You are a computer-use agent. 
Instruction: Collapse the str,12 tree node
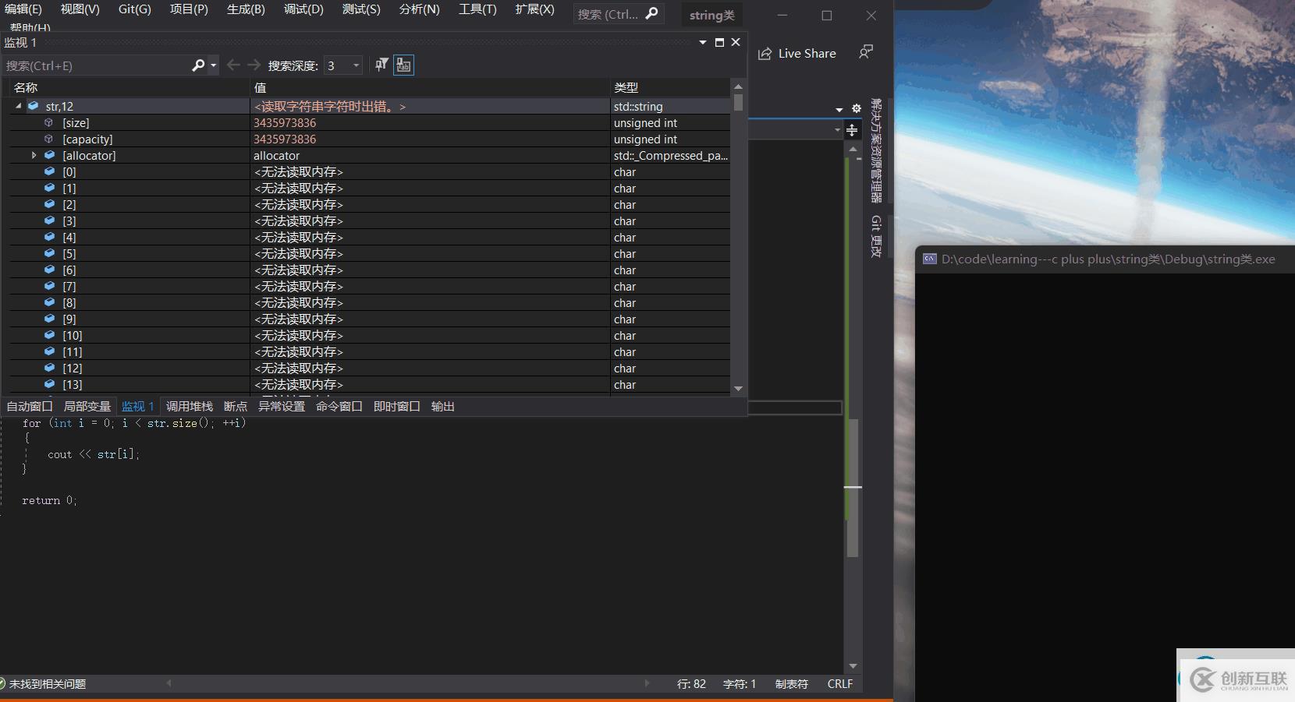pos(19,107)
